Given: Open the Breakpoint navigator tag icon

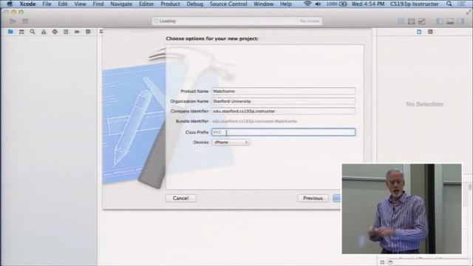Looking at the screenshot, I should click(77, 32).
